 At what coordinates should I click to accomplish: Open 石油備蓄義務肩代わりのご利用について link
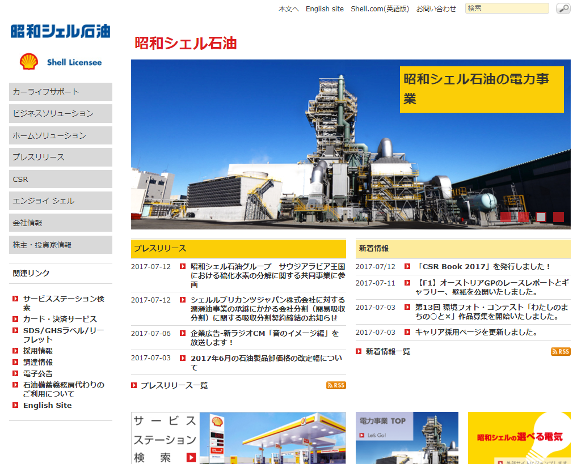pyautogui.click(x=64, y=389)
